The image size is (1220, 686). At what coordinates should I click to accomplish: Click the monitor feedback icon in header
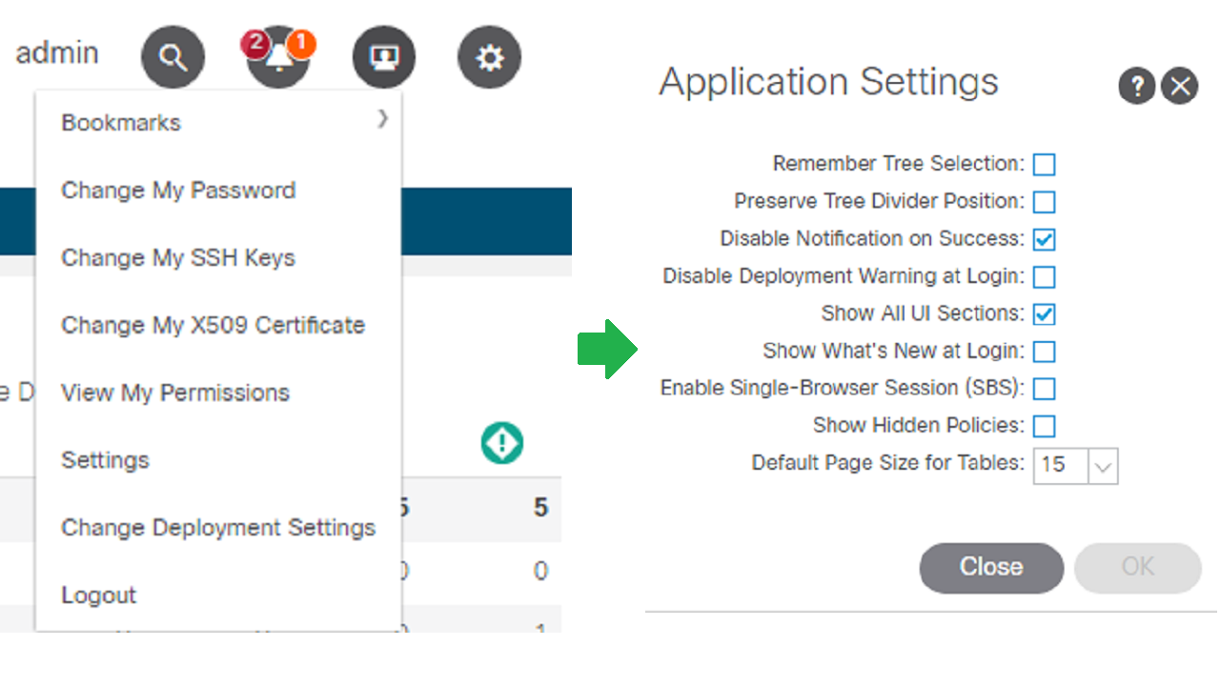click(384, 58)
